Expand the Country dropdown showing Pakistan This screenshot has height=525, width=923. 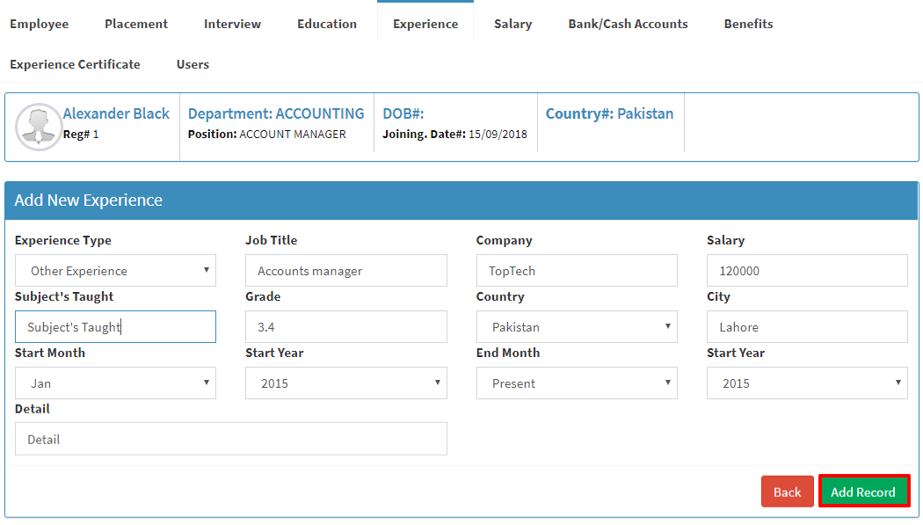577,326
